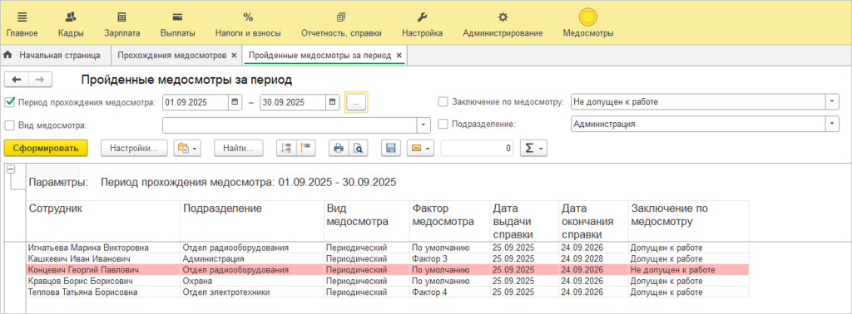Open Отчетность, справки section
The image size is (852, 314).
click(341, 24)
